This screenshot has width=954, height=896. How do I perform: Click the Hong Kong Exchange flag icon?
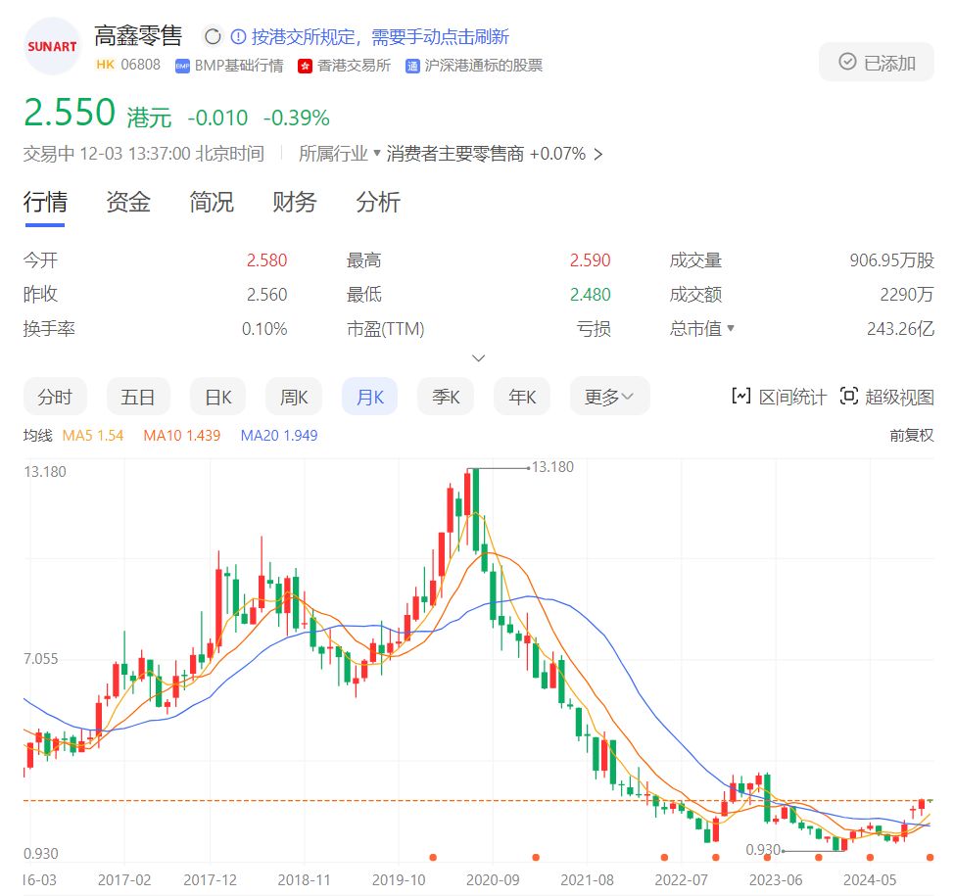click(x=305, y=67)
